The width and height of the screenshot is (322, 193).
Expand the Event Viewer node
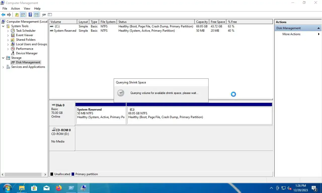8,35
